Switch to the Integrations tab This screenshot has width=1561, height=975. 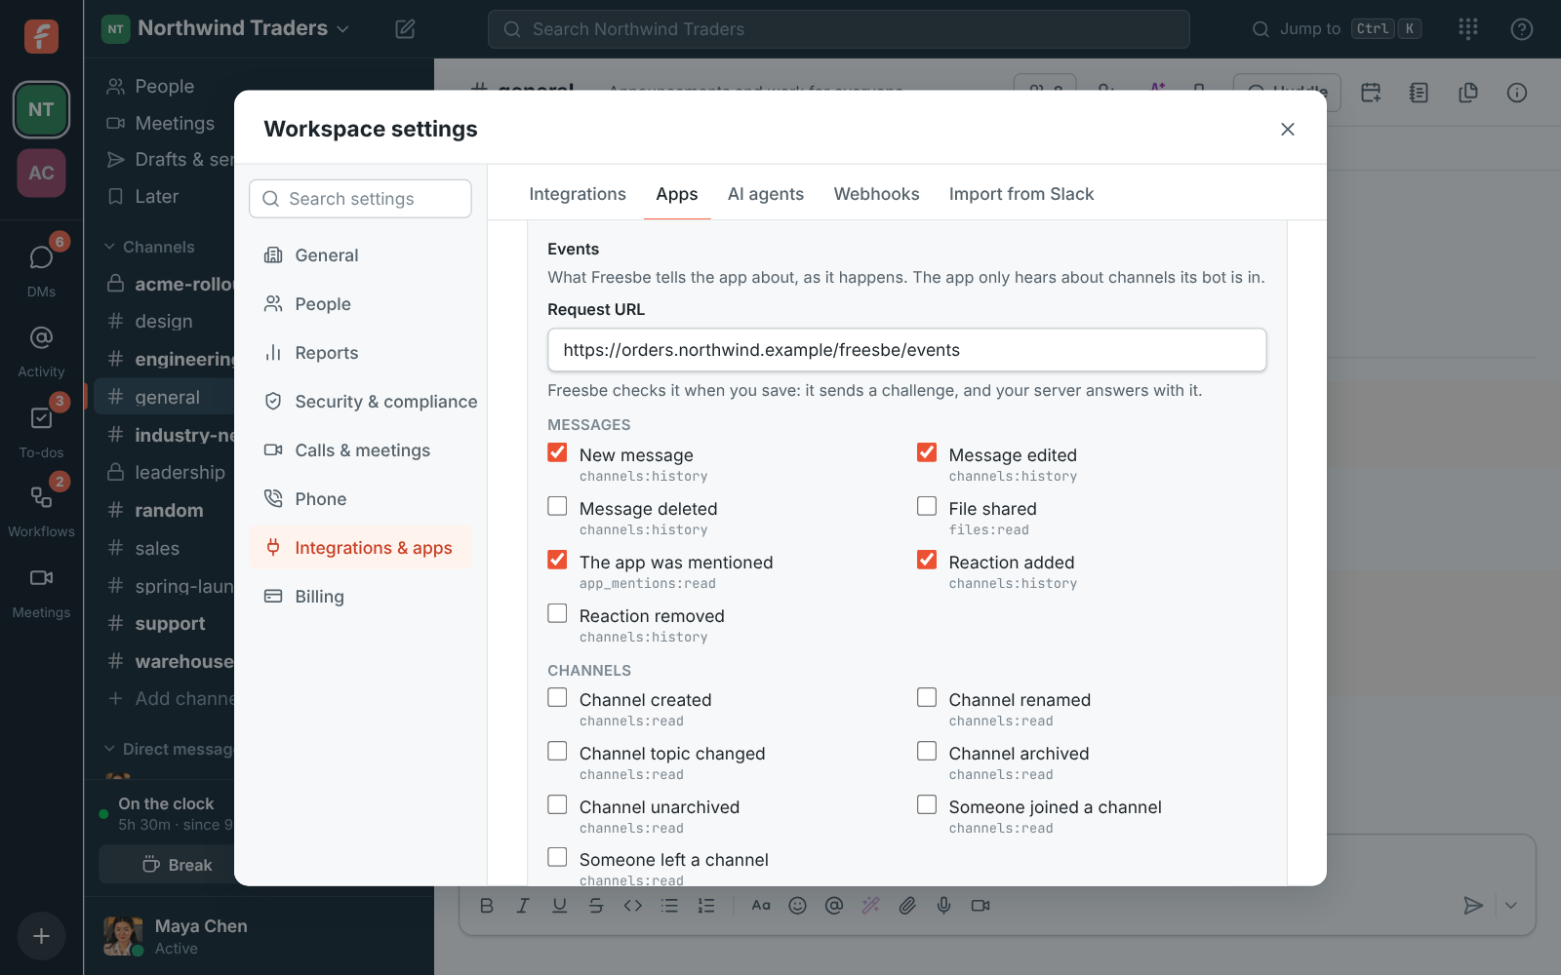tap(578, 194)
